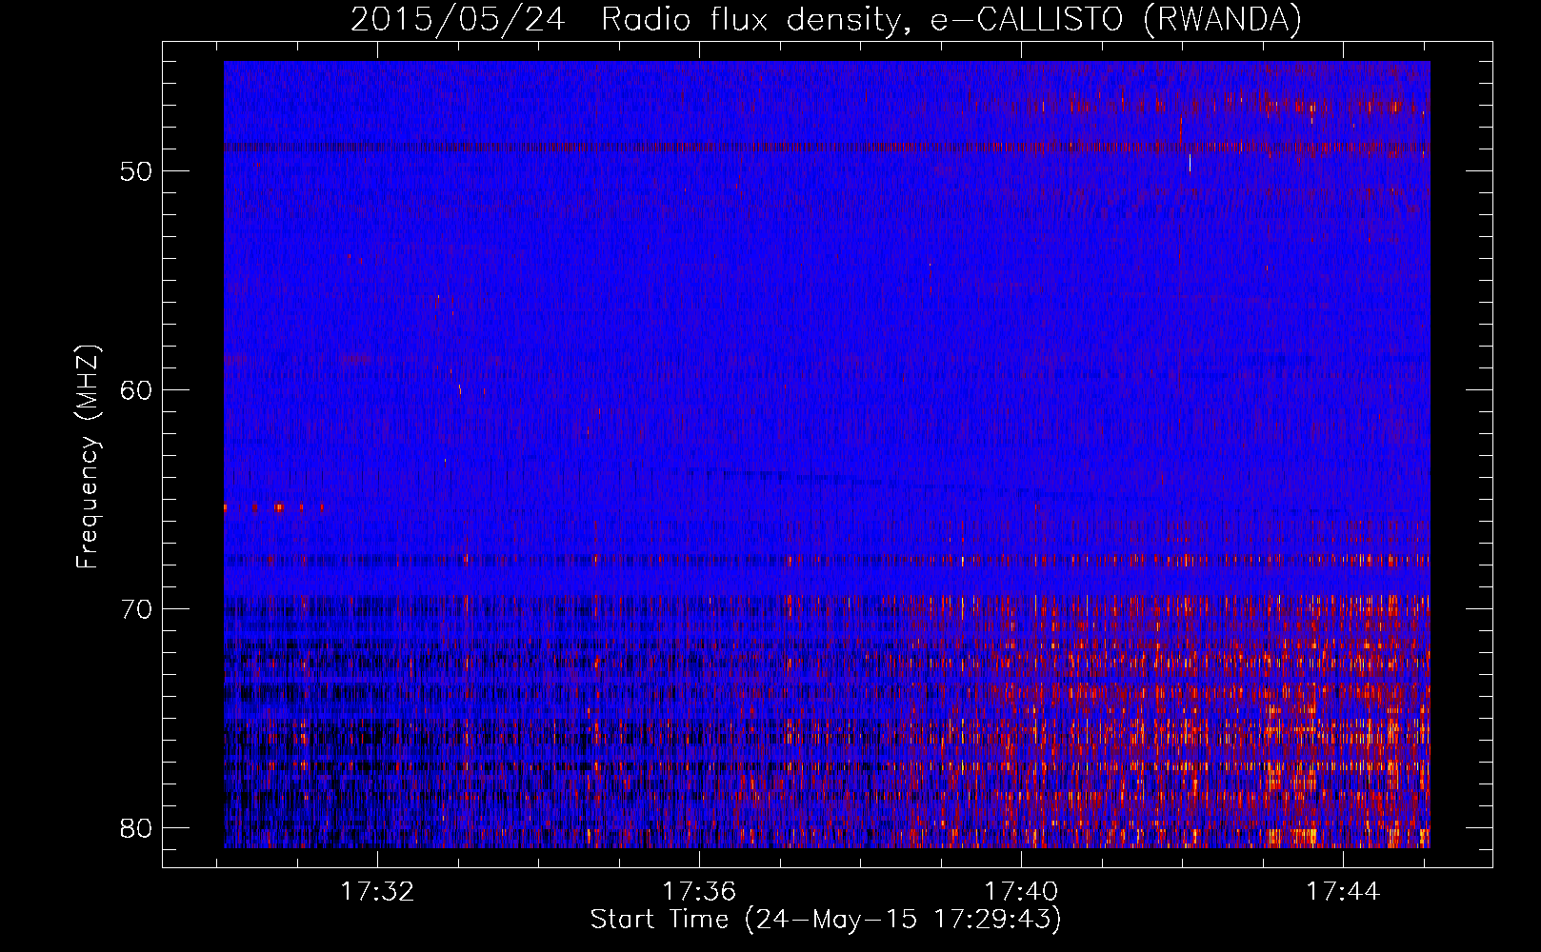This screenshot has height=952, width=1541.
Task: Click the 17:36 time tick label
Action: (700, 892)
